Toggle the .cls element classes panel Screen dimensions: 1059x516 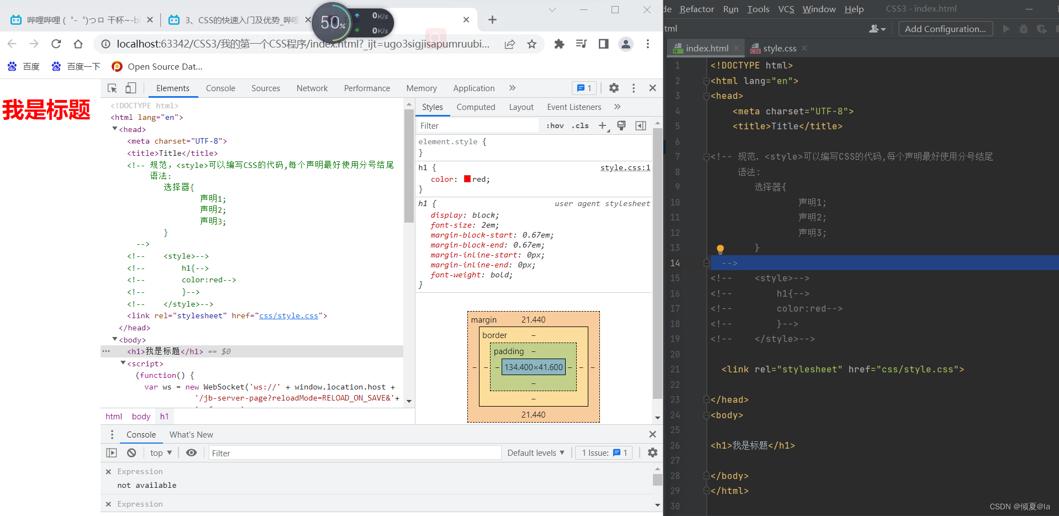coord(580,126)
